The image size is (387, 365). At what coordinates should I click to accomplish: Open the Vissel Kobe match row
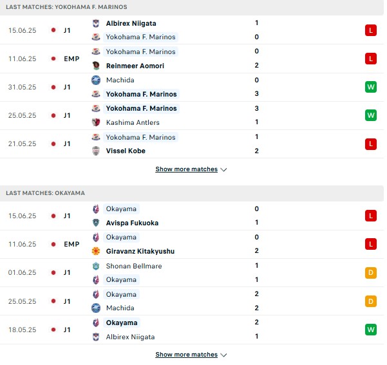[192, 144]
